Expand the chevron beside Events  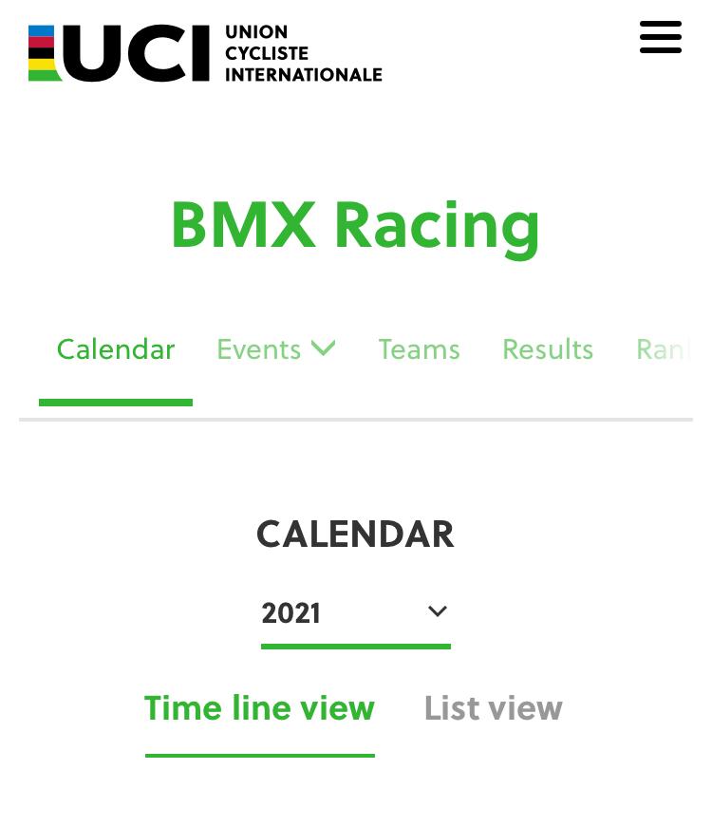pyautogui.click(x=323, y=348)
